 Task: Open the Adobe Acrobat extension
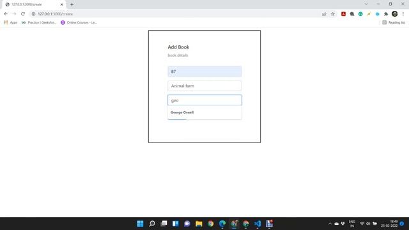coord(344,14)
